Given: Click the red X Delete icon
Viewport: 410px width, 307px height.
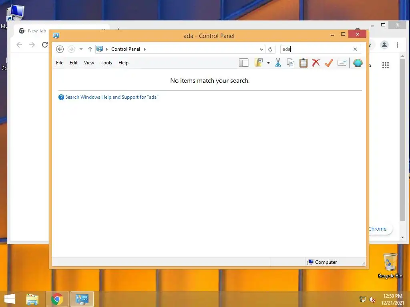Looking at the screenshot, I should click(316, 63).
